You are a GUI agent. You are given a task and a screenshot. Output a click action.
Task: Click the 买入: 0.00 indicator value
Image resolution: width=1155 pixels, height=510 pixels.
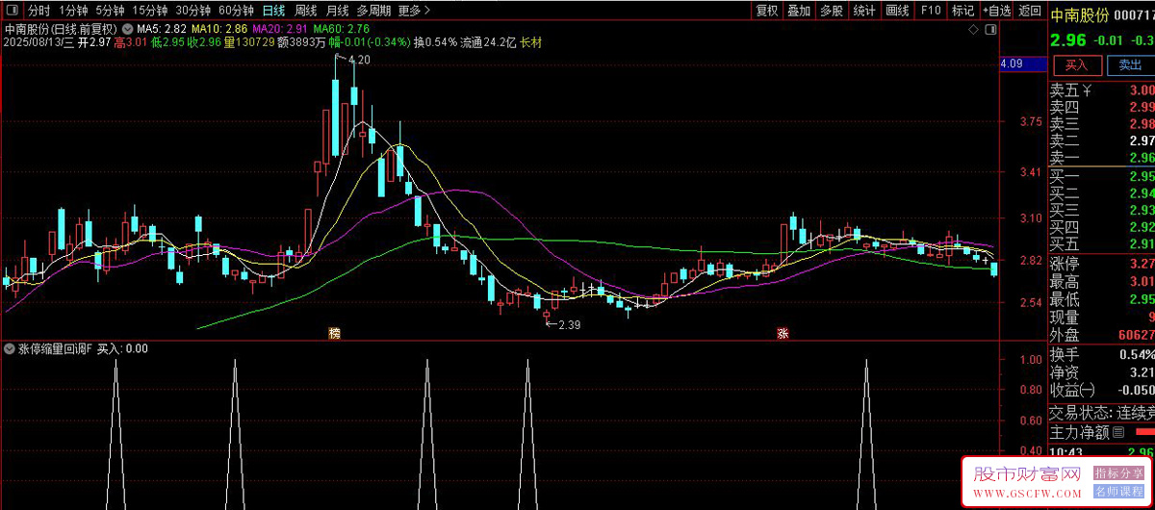tap(122, 348)
